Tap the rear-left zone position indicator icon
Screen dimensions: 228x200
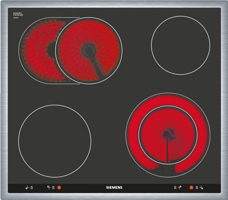click(49, 187)
